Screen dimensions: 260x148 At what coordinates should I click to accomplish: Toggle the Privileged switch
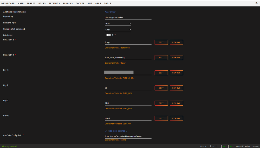108,35
